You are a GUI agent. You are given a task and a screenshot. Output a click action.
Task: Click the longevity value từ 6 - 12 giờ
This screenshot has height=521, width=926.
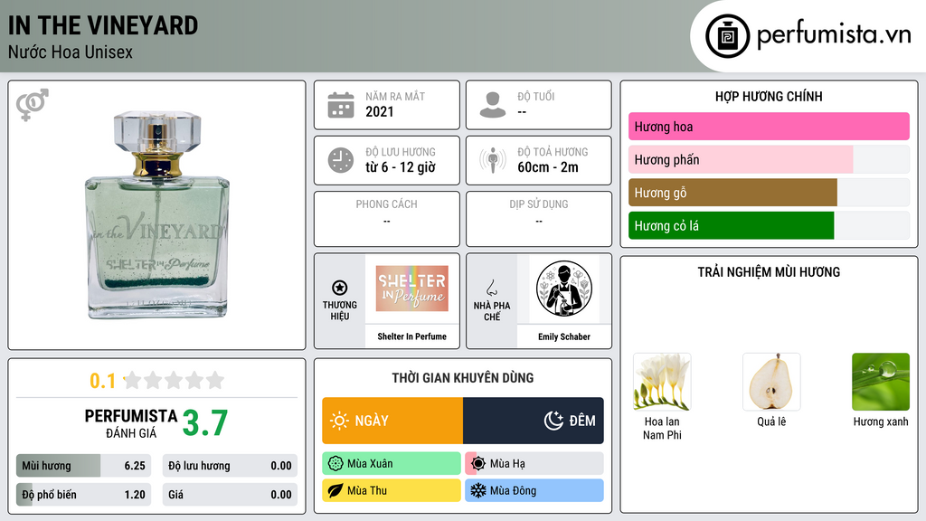pyautogui.click(x=401, y=167)
